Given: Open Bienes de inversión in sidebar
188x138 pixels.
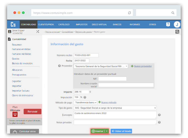Looking at the screenshot, I should click(x=22, y=63).
